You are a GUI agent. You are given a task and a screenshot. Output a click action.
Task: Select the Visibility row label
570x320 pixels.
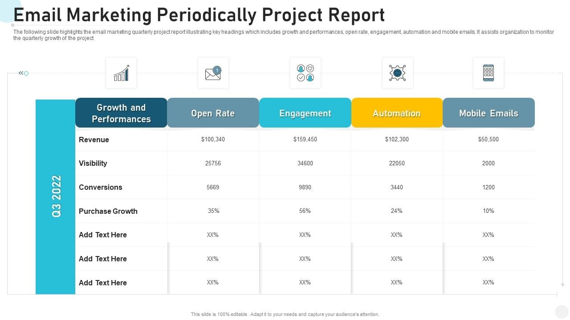coord(93,163)
